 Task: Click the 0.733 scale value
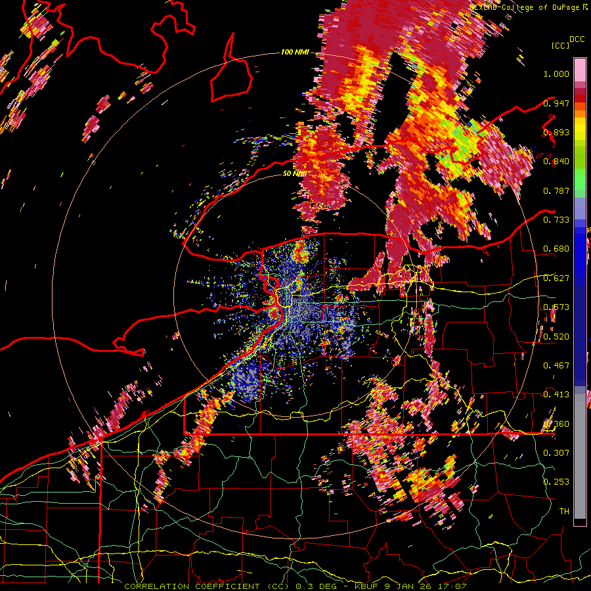tap(556, 220)
